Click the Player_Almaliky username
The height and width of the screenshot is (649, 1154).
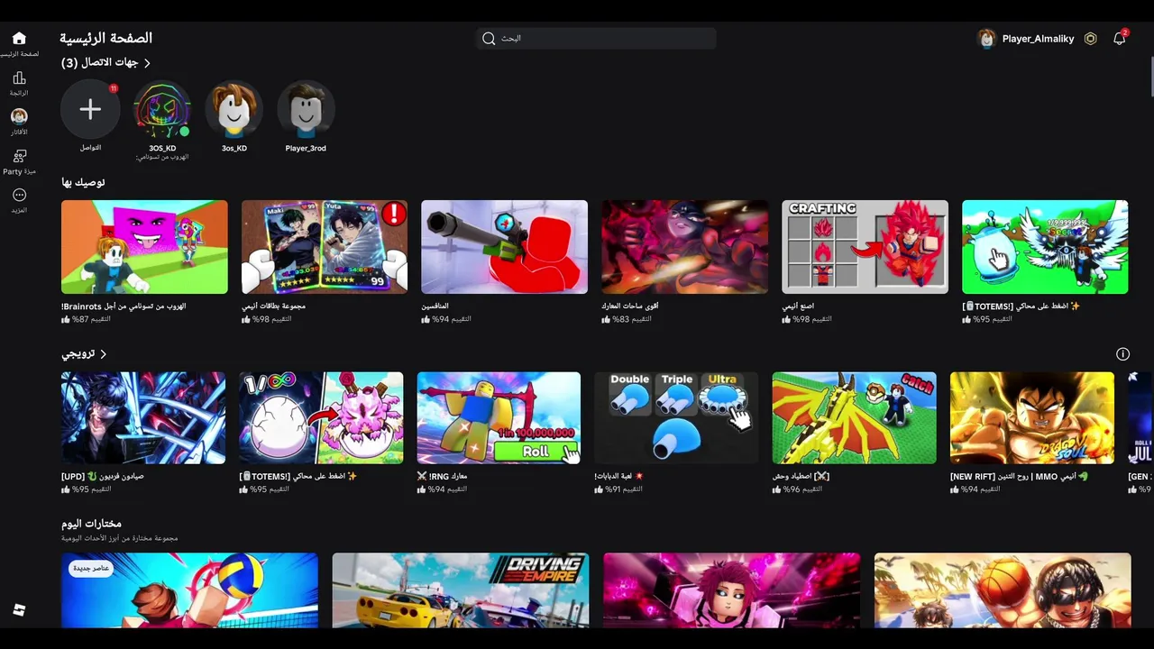click(x=1038, y=39)
